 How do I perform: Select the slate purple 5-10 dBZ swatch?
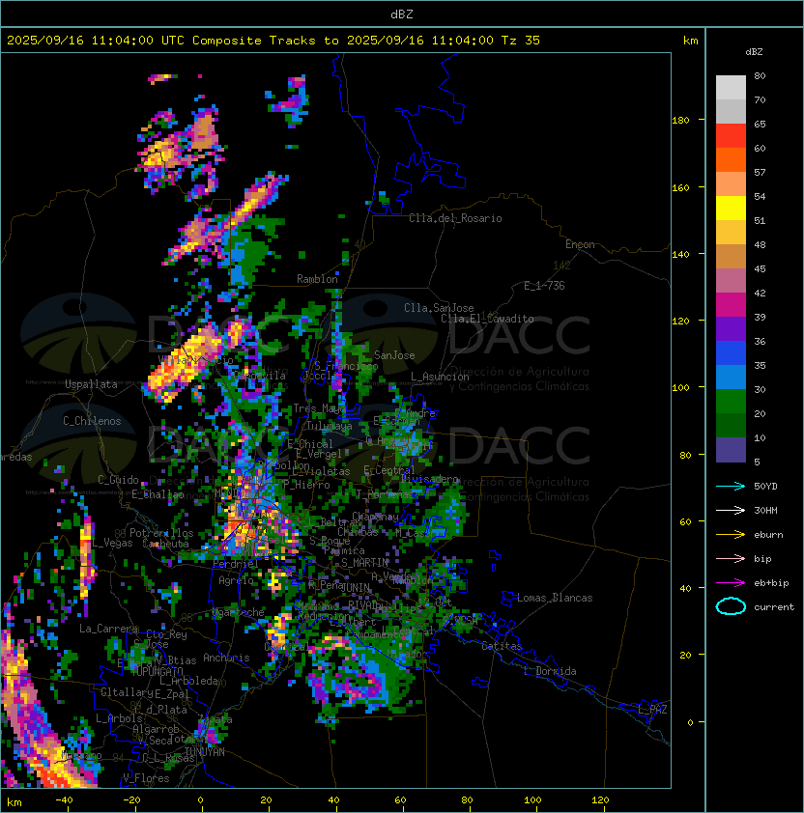tap(731, 450)
